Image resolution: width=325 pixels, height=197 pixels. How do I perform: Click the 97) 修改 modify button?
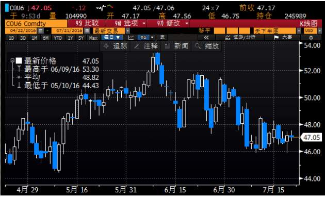(x=168, y=23)
